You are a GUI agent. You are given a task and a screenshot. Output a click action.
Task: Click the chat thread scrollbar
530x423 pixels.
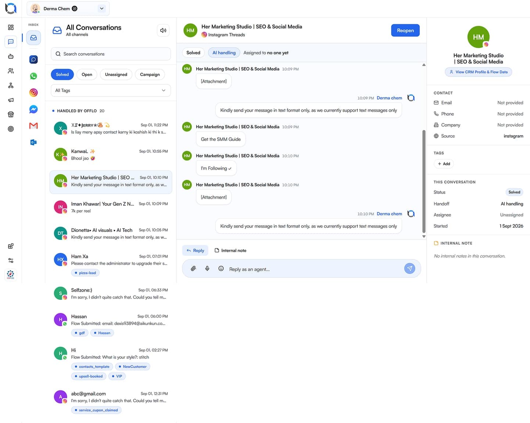(x=424, y=182)
